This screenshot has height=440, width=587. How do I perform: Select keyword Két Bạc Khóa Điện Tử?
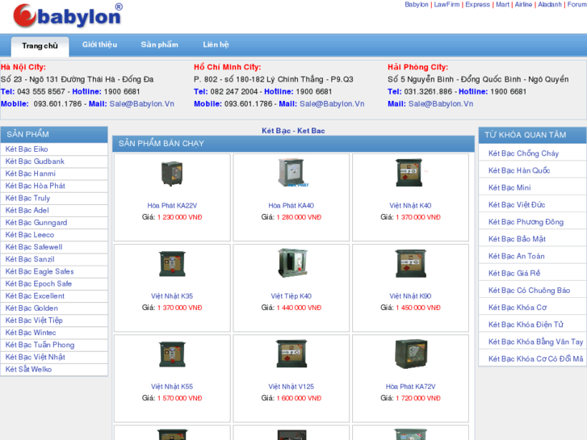[x=526, y=325]
